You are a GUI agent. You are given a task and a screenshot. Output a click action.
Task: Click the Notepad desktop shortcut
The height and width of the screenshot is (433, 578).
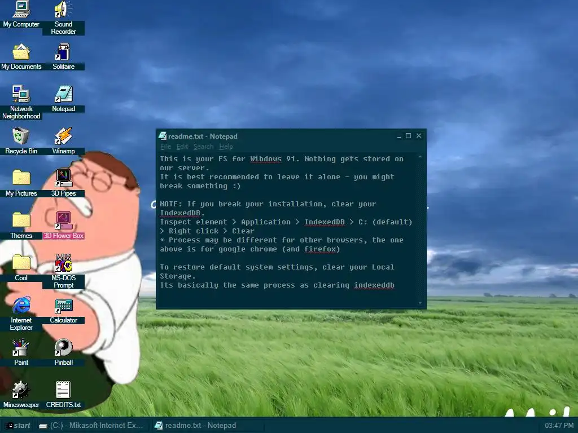pos(63,99)
